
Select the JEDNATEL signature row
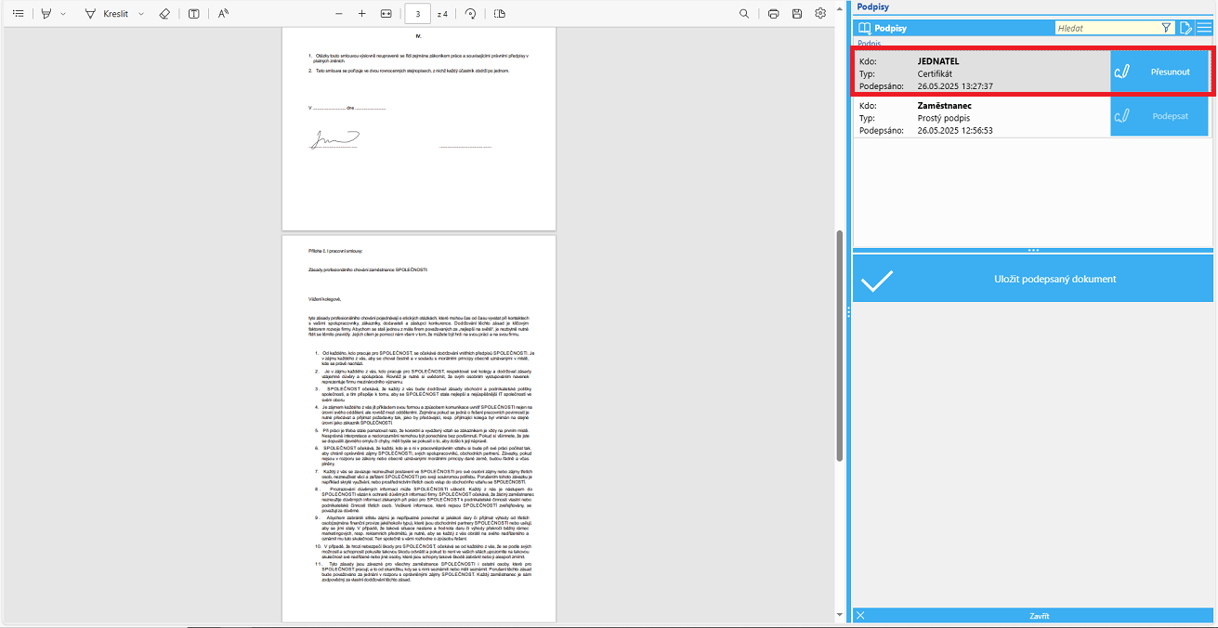click(1033, 72)
